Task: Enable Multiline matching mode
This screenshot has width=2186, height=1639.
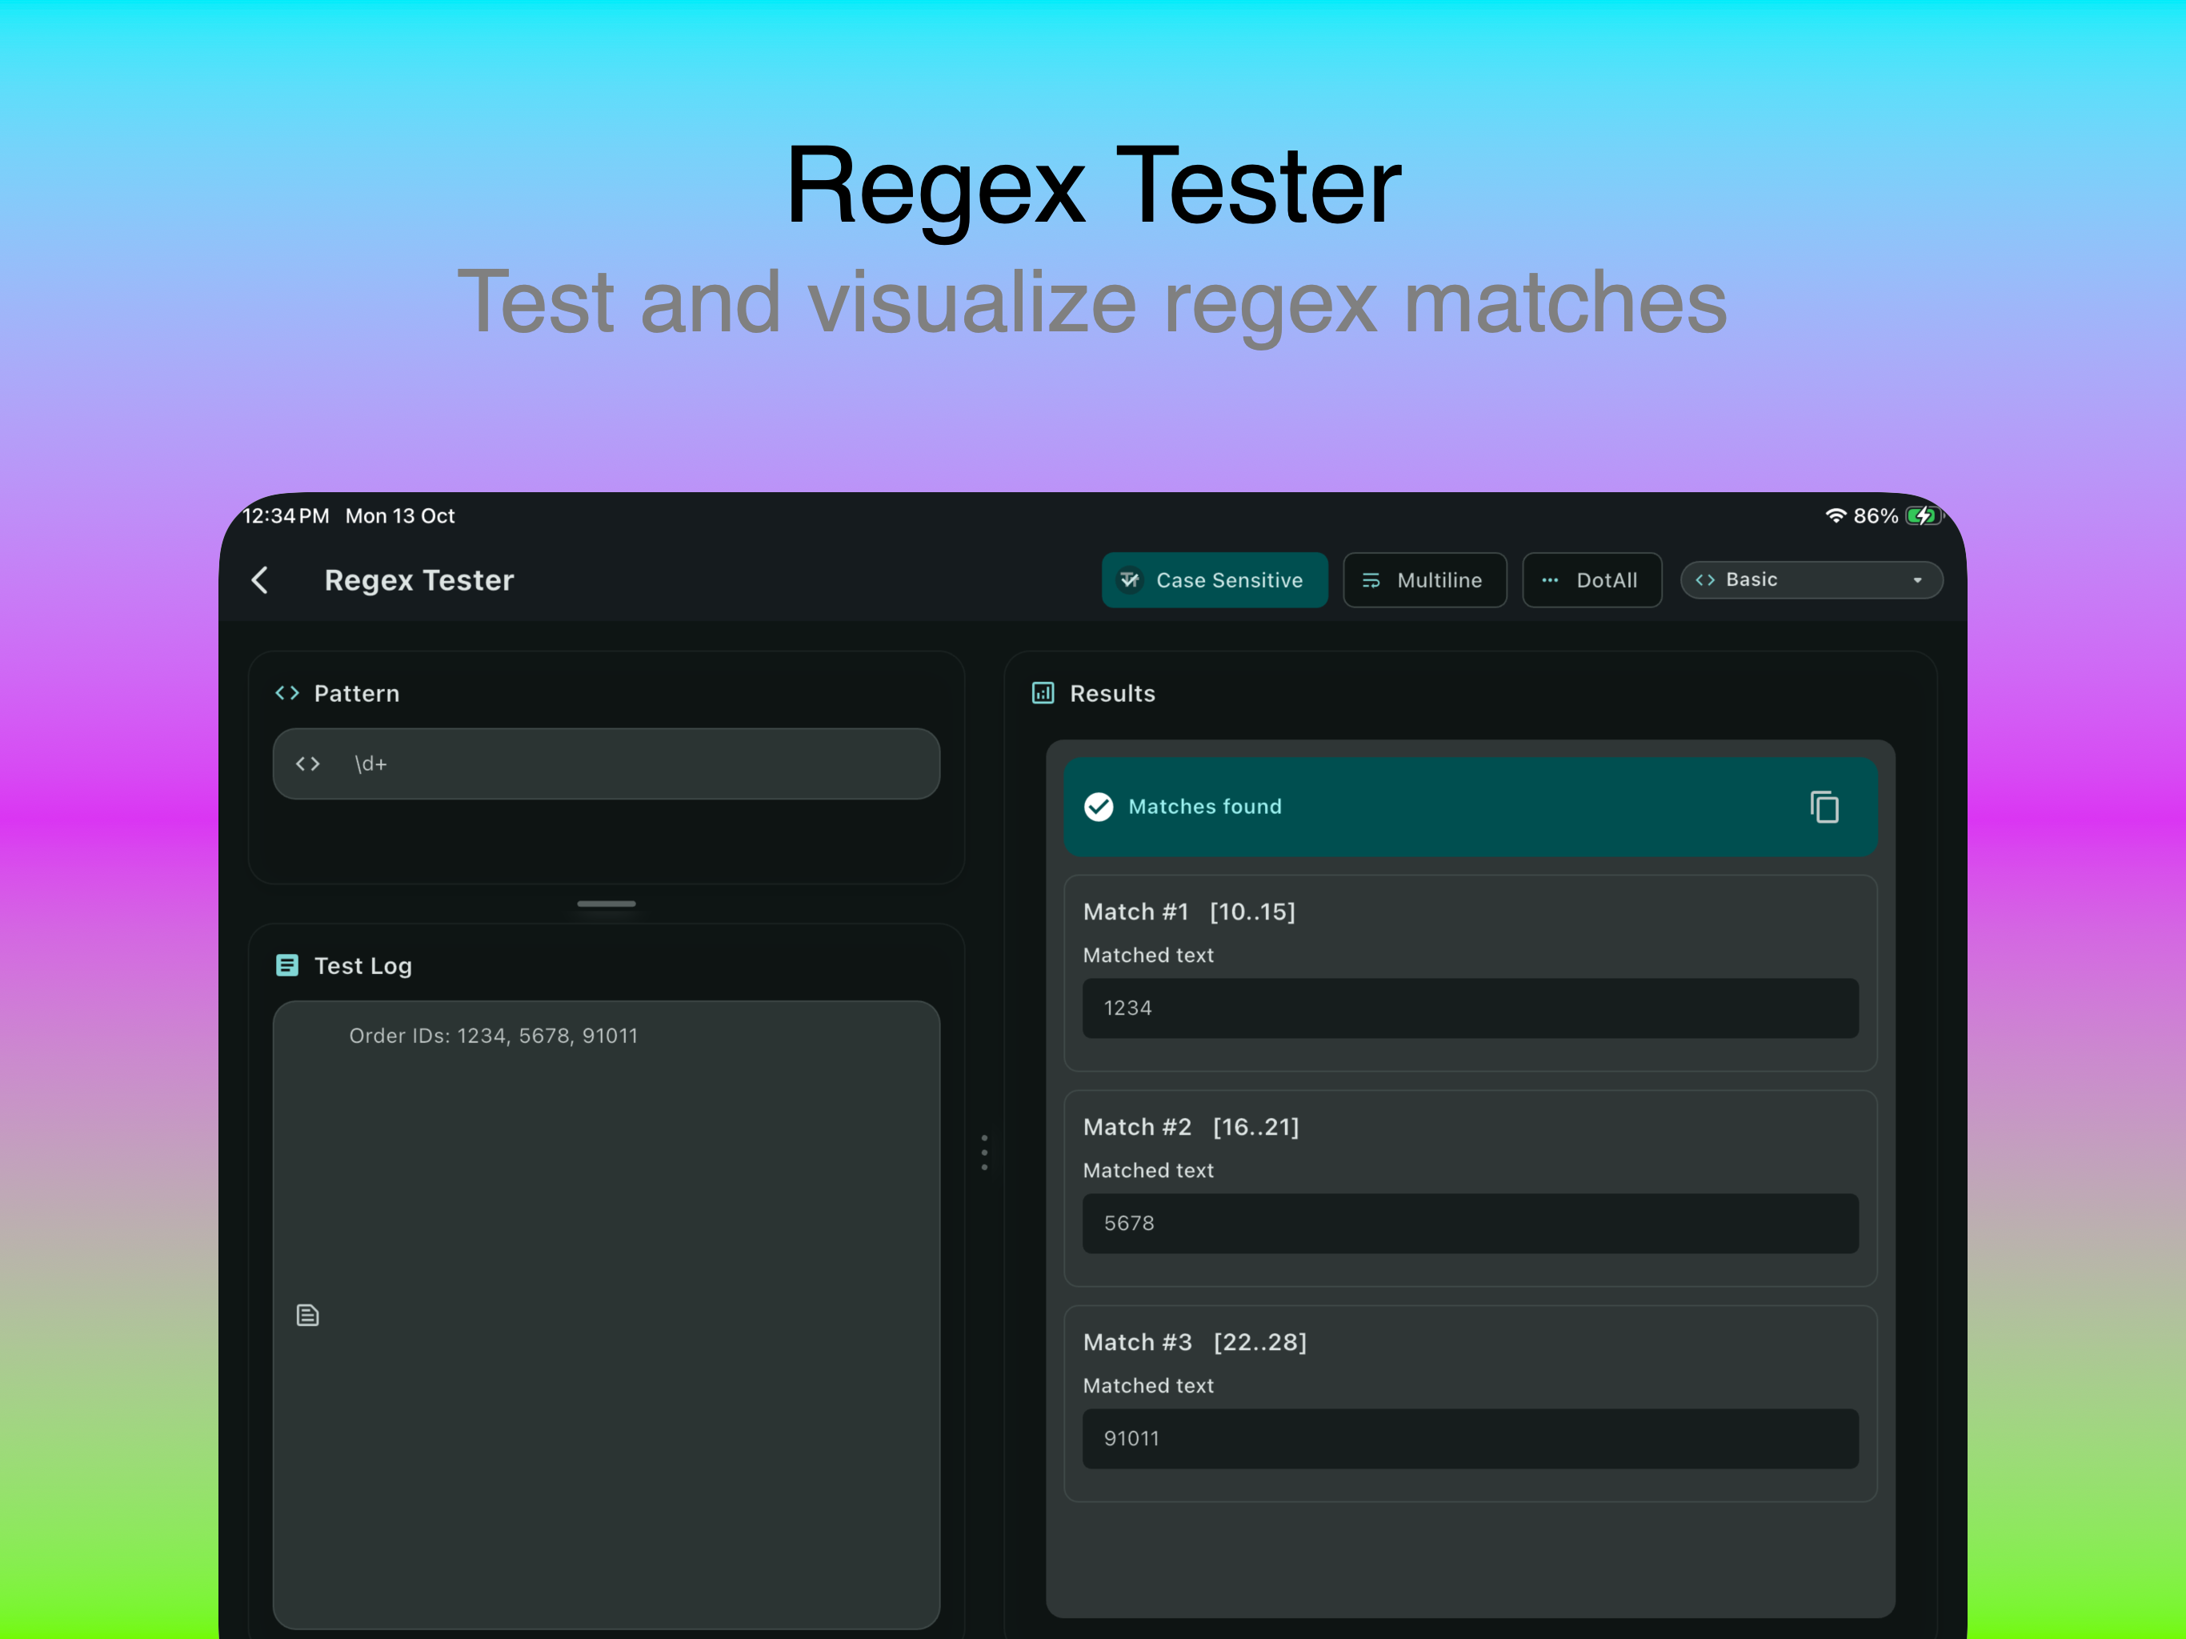Action: tap(1425, 580)
